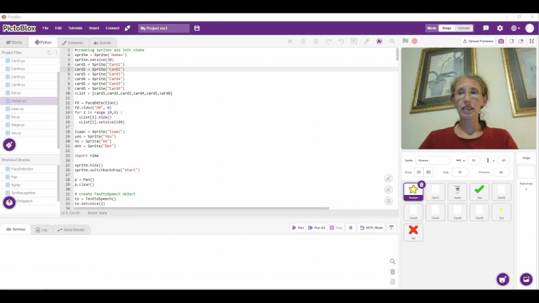The height and width of the screenshot is (303, 539).
Task: Open Human.py in project files
Action: (x=29, y=101)
